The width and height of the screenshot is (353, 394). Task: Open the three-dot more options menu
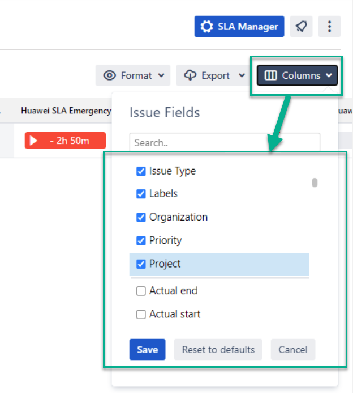329,27
